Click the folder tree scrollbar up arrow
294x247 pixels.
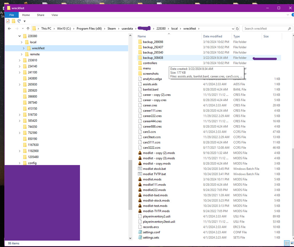130,36
